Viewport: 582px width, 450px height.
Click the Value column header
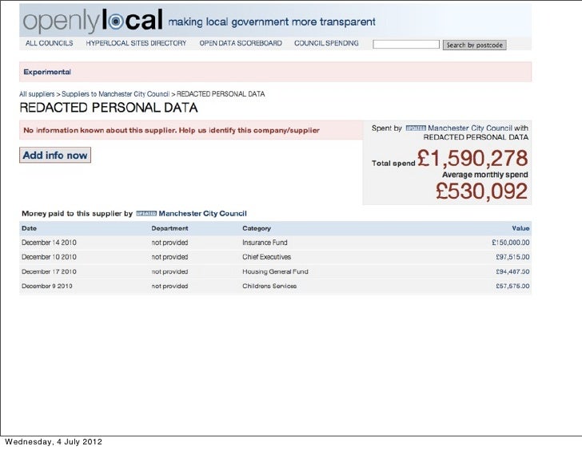pos(520,228)
